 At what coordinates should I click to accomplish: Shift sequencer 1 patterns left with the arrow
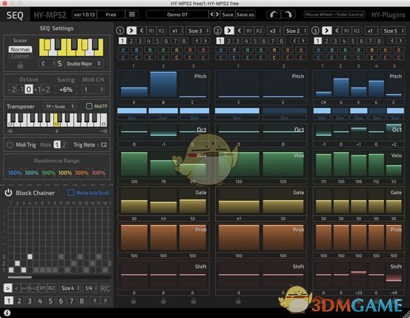pos(197,41)
